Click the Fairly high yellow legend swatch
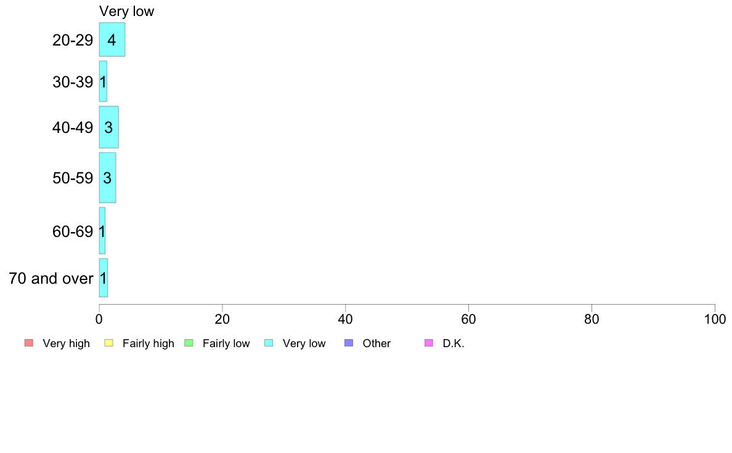 [x=109, y=343]
